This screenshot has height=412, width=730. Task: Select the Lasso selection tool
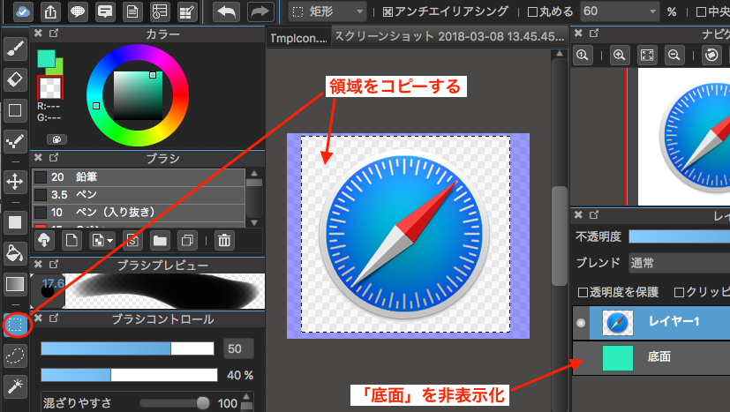coord(15,356)
